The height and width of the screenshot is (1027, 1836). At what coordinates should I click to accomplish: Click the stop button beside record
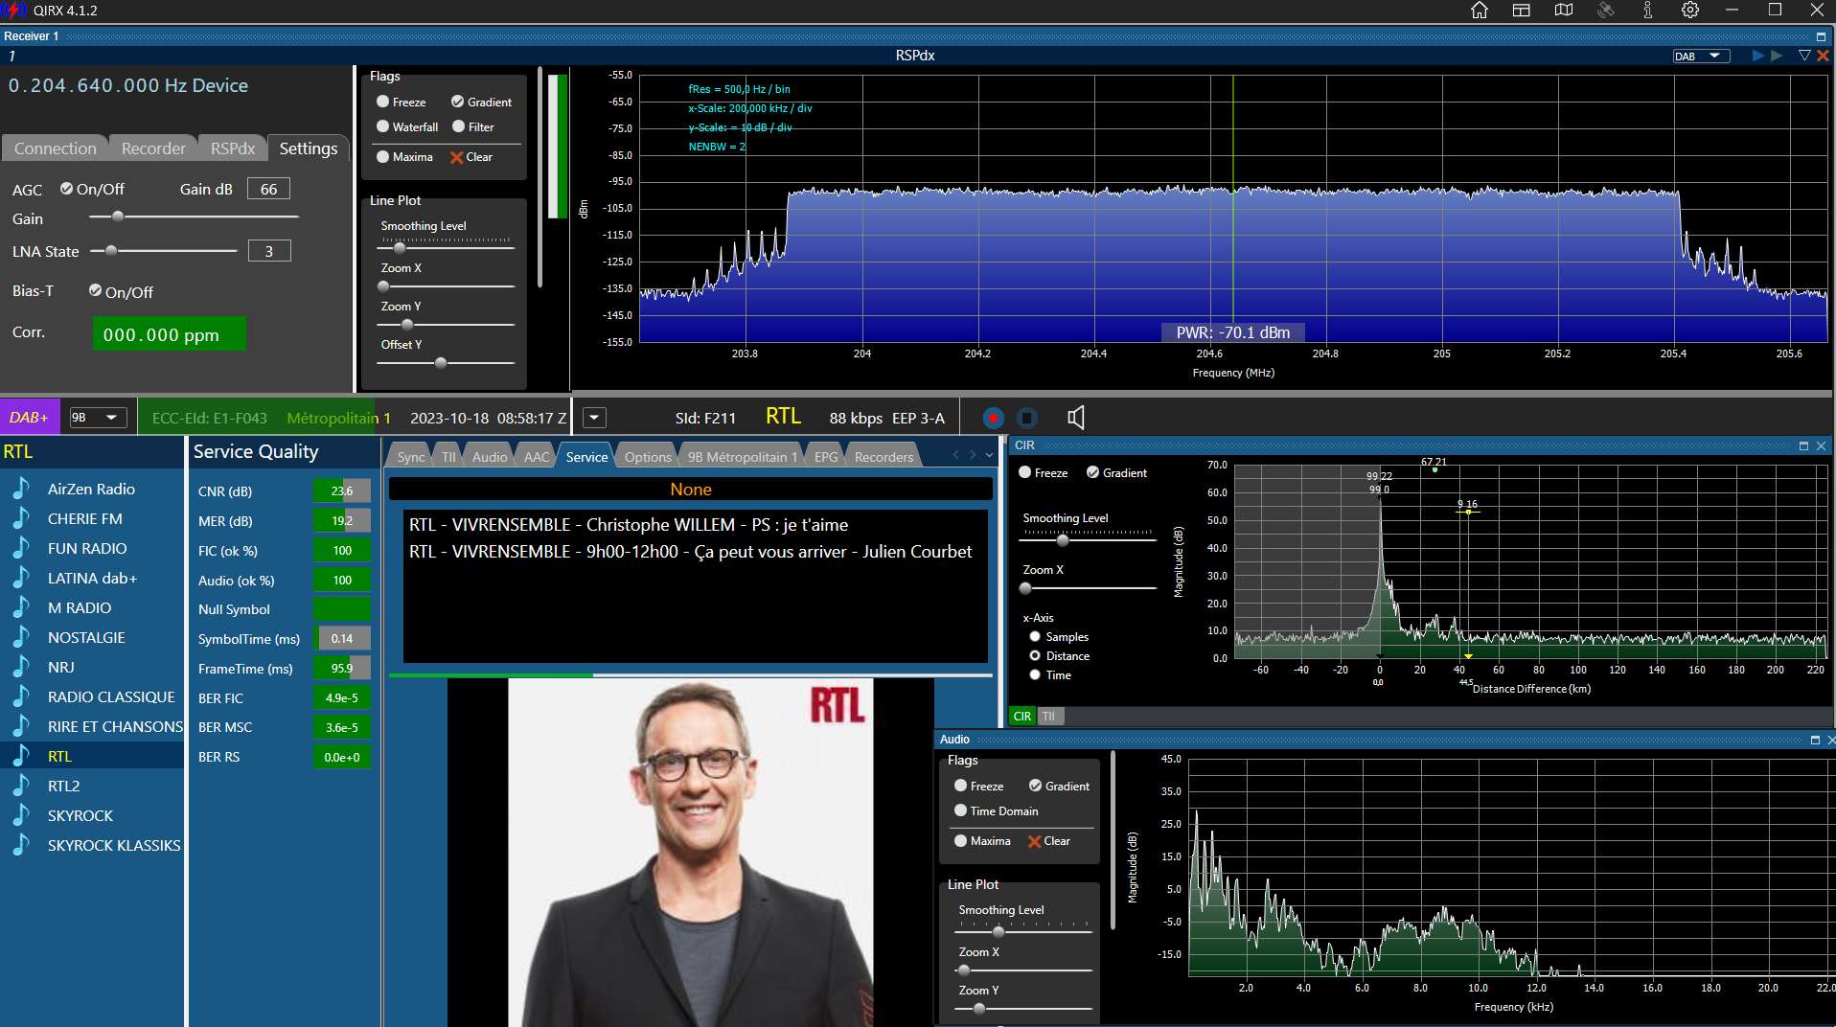(x=1027, y=418)
